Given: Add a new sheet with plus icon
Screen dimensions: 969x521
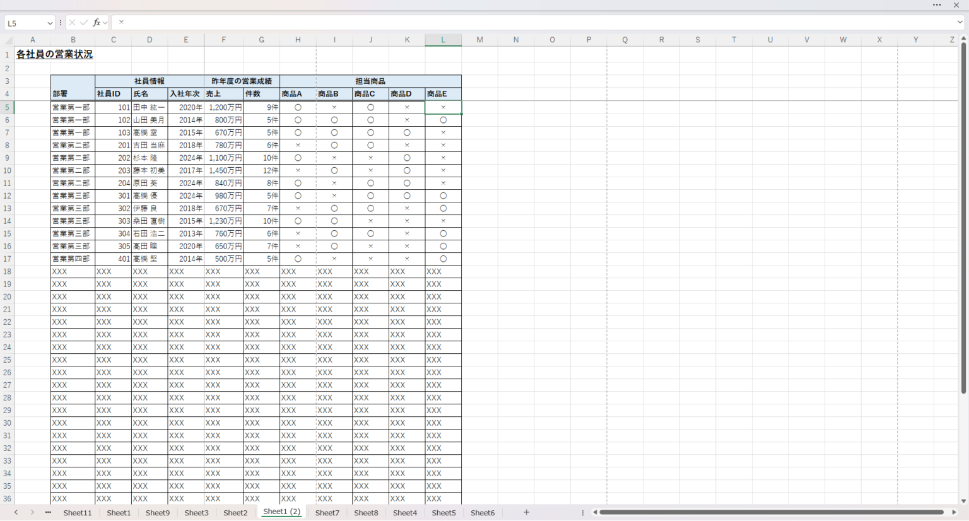Looking at the screenshot, I should (x=526, y=513).
